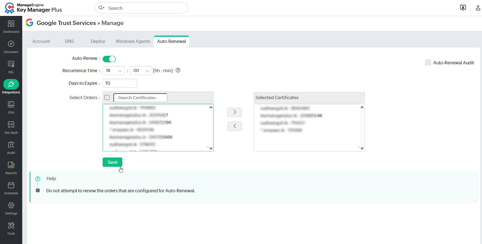
Task: Open the download notifications icon in header
Action: click(x=463, y=8)
